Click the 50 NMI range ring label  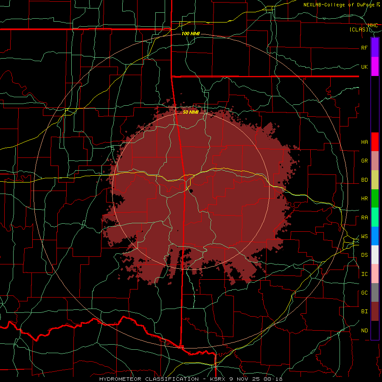click(x=191, y=112)
